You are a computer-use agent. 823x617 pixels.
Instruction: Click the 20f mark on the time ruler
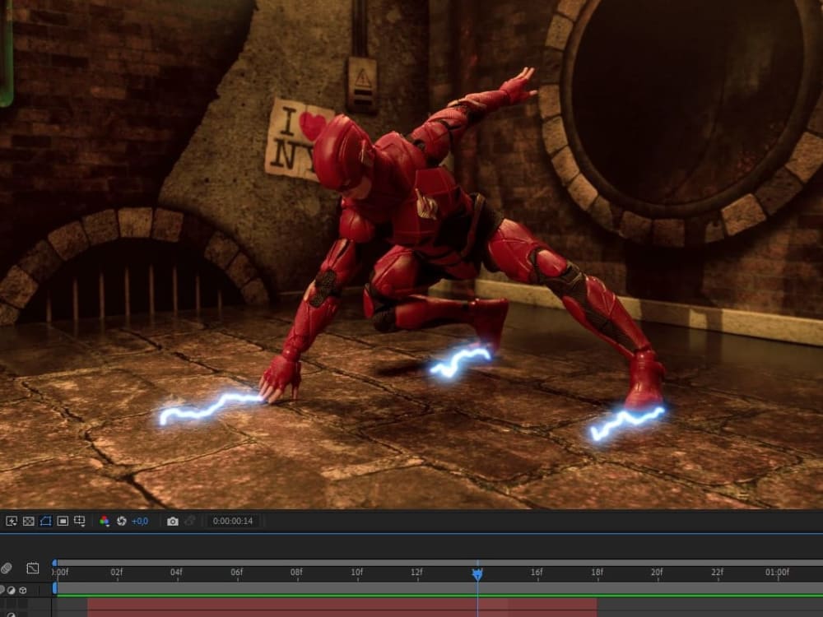coord(657,573)
